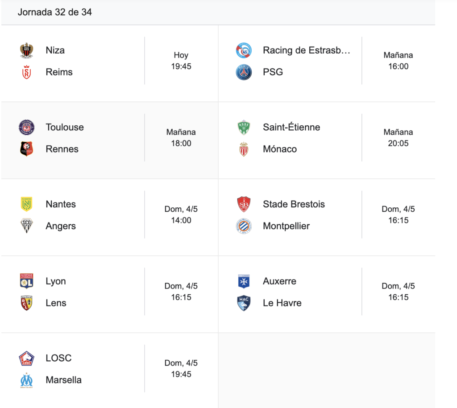The image size is (457, 408).
Task: Click the Olympique Lyonnais crest
Action: point(26,281)
